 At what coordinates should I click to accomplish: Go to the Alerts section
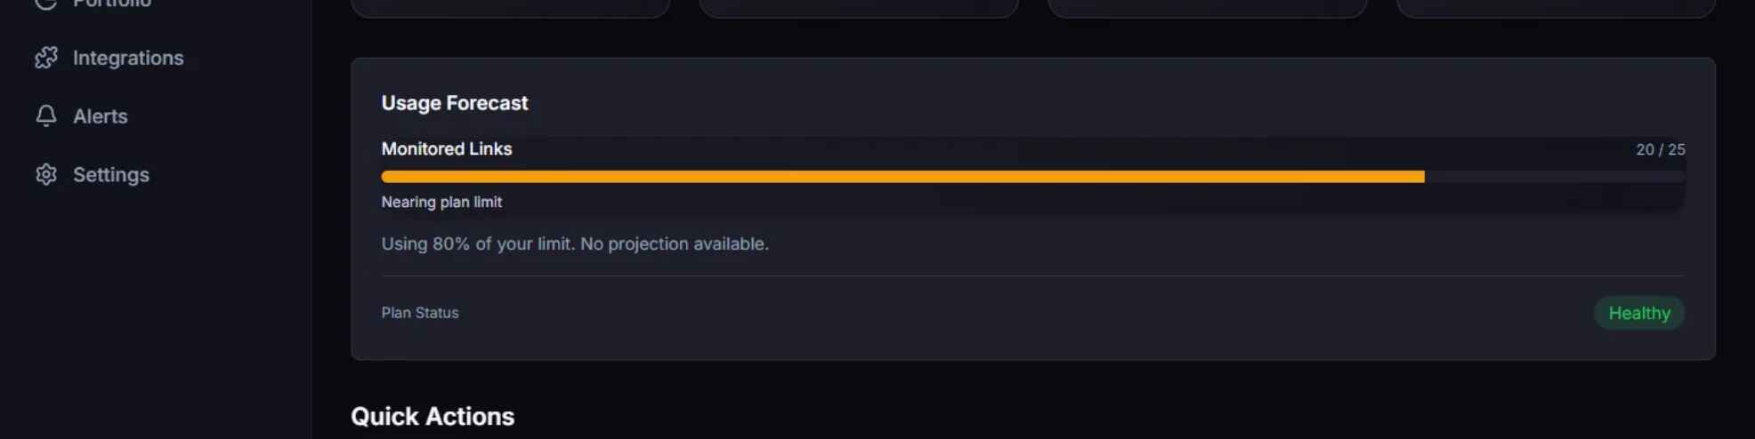100,116
